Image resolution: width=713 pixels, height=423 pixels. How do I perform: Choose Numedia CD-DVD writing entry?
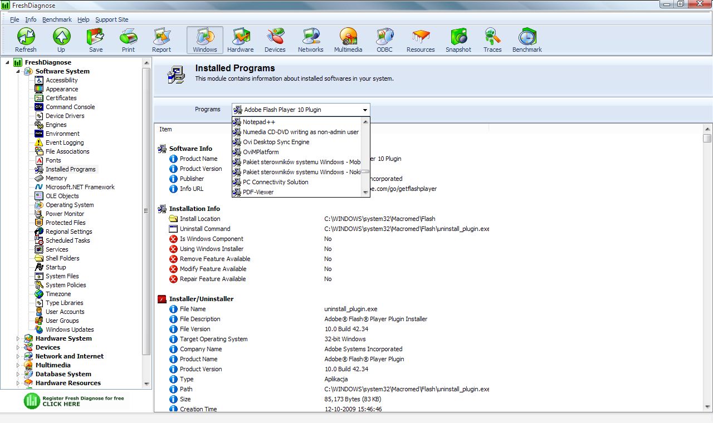297,132
